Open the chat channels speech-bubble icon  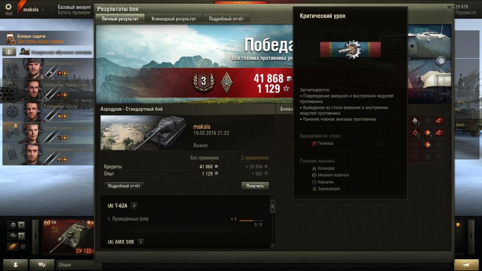(x=42, y=265)
